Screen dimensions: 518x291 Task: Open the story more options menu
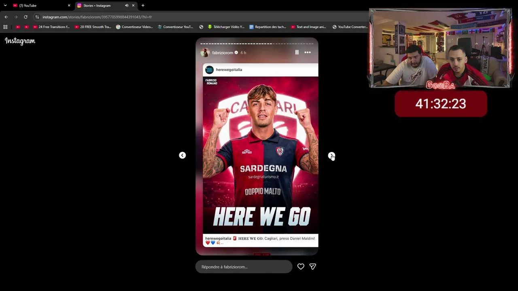[x=308, y=52]
